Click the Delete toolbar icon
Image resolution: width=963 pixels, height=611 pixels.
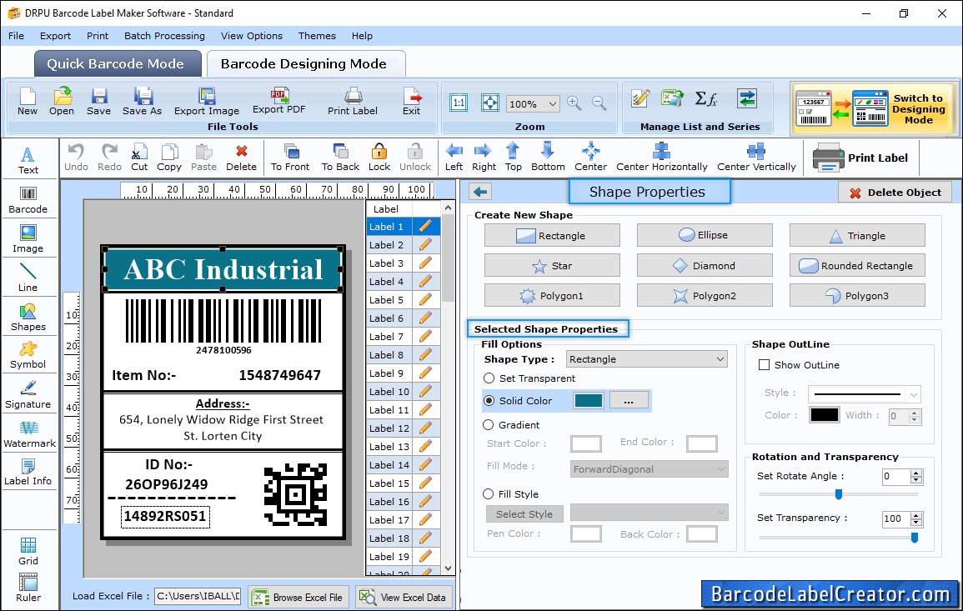(x=241, y=158)
